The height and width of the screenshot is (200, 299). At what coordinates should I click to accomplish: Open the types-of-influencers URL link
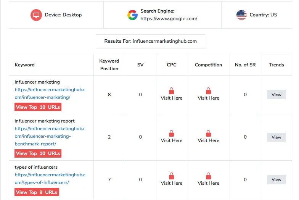point(50,179)
